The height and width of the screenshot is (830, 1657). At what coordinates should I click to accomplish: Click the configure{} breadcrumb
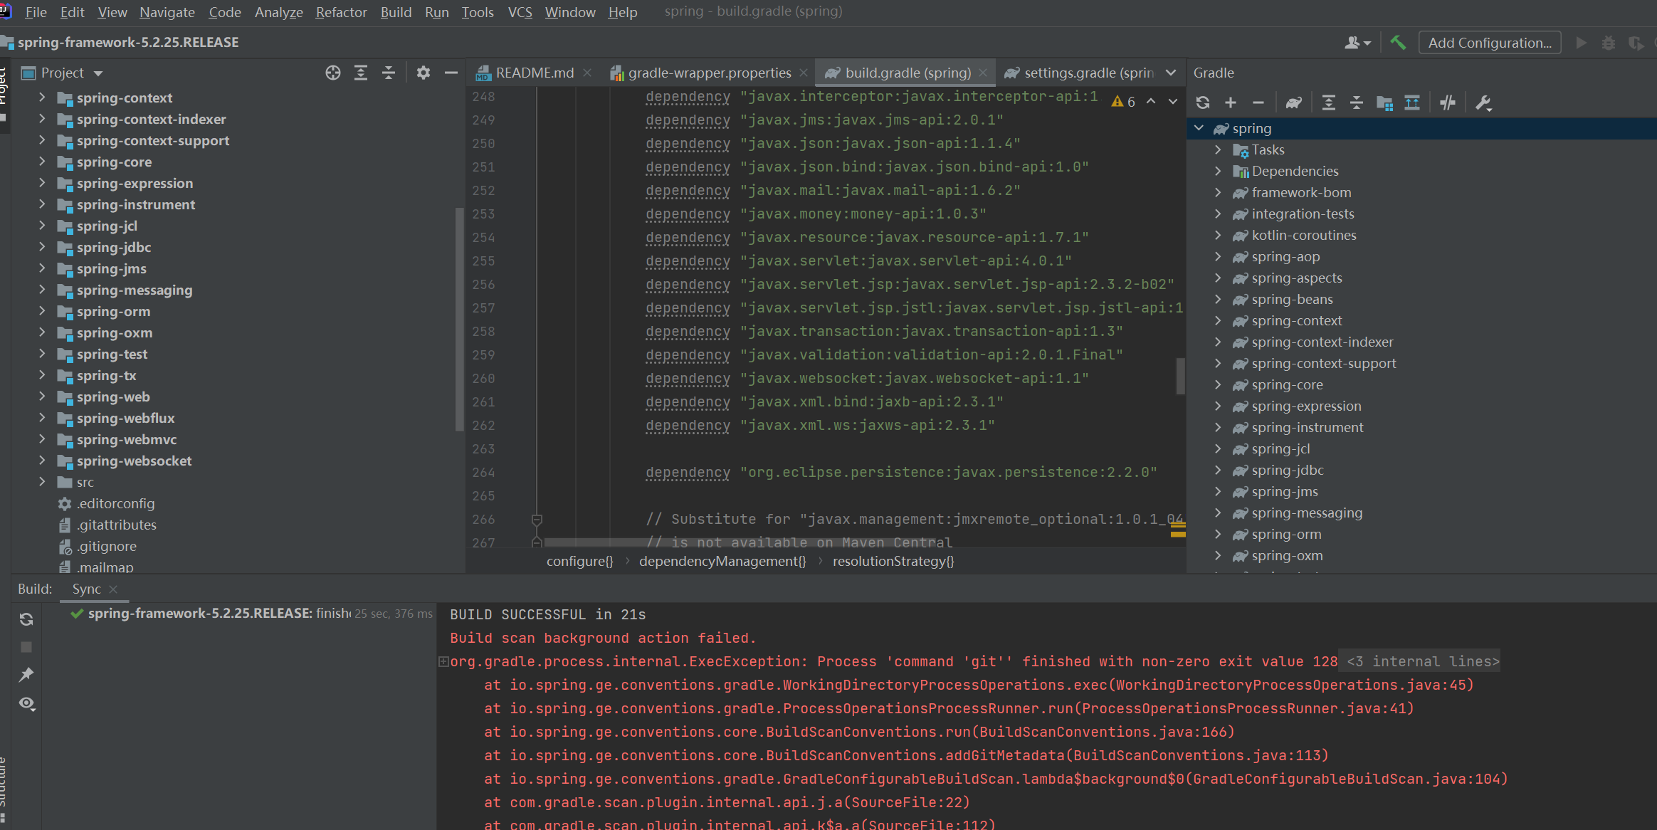tap(579, 561)
